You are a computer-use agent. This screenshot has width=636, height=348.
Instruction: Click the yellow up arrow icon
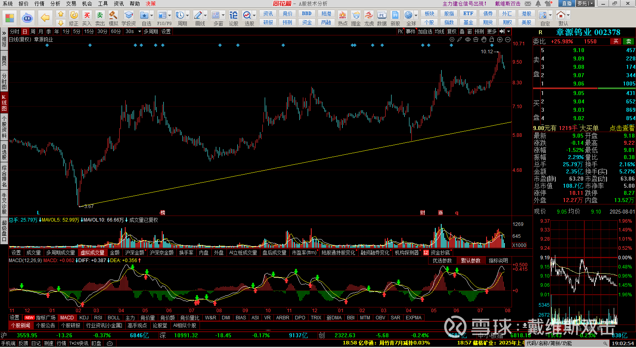61,14
